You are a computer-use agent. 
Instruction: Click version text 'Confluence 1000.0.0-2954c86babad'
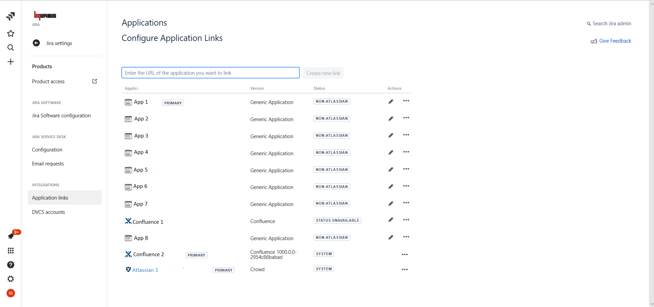pyautogui.click(x=273, y=254)
